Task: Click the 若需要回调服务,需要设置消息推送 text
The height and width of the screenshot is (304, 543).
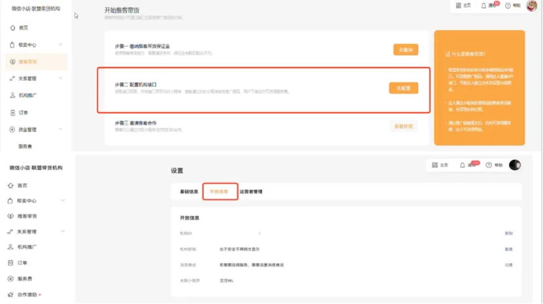Action: (x=252, y=266)
